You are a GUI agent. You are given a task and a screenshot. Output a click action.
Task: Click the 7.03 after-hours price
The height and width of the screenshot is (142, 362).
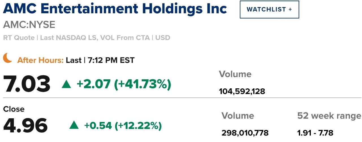click(x=27, y=84)
